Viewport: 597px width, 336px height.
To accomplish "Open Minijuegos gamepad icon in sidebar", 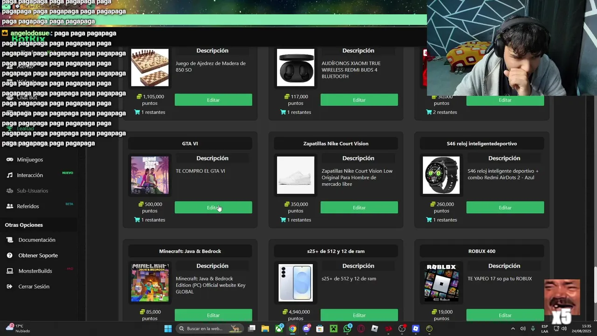I will [9, 160].
